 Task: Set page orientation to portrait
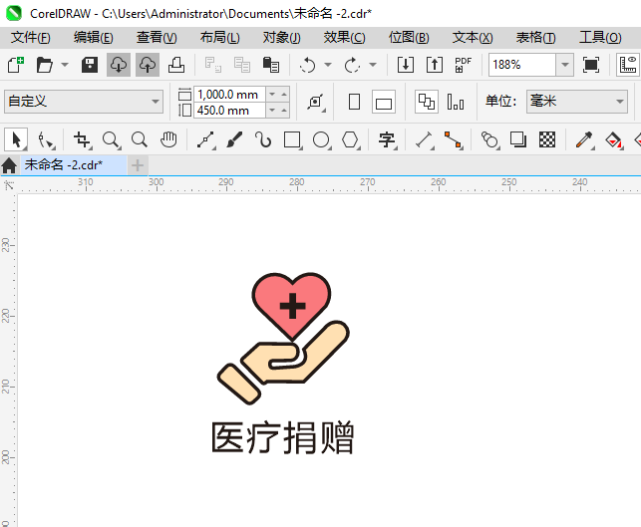(355, 102)
